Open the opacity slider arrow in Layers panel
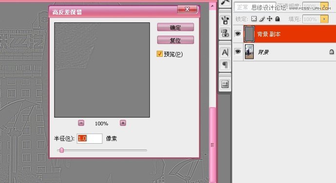 [x=324, y=6]
